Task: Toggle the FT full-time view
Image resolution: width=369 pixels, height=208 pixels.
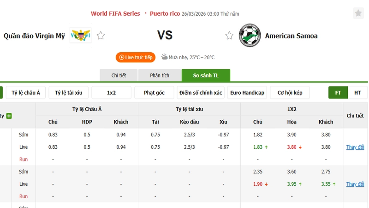Action: [x=338, y=92]
